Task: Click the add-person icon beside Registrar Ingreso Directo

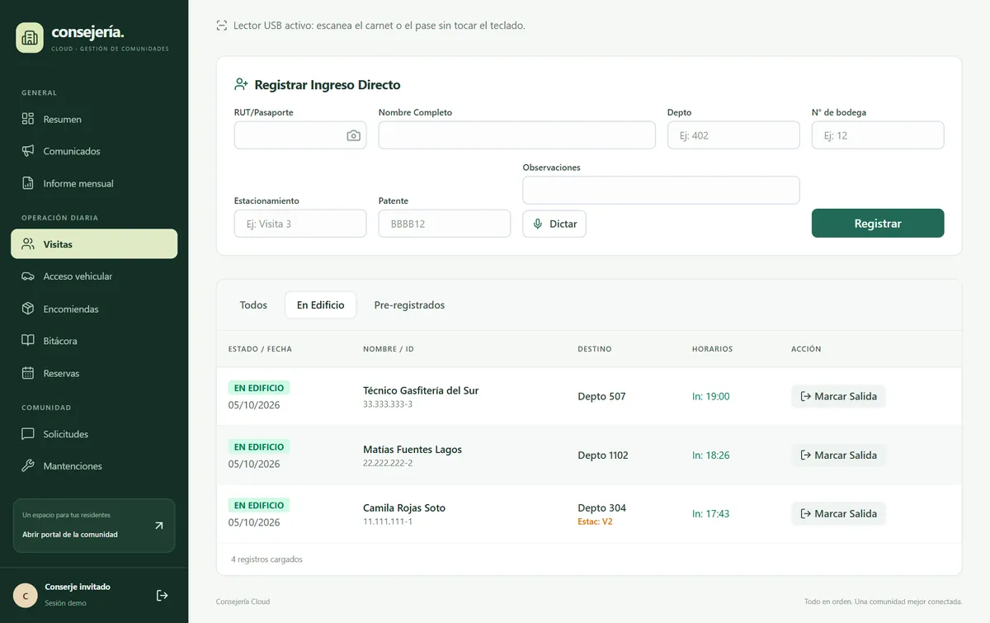Action: click(241, 84)
